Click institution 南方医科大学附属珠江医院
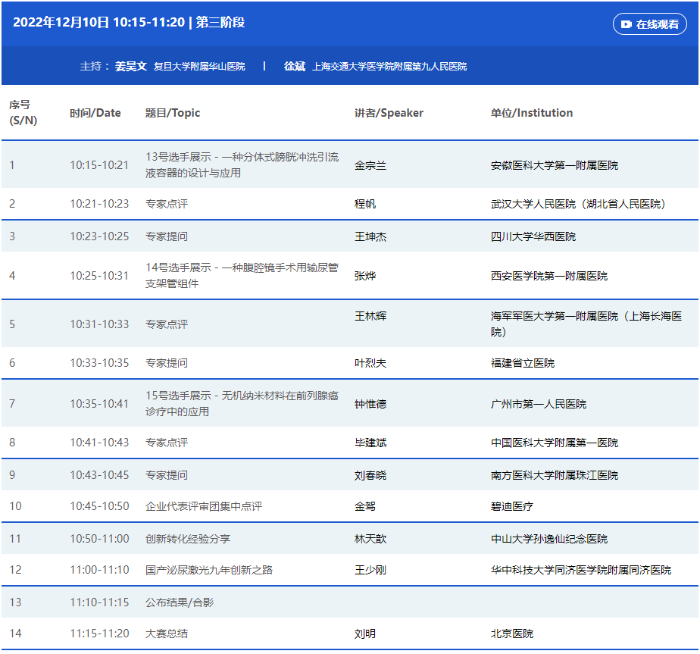The image size is (700, 654). tap(555, 475)
